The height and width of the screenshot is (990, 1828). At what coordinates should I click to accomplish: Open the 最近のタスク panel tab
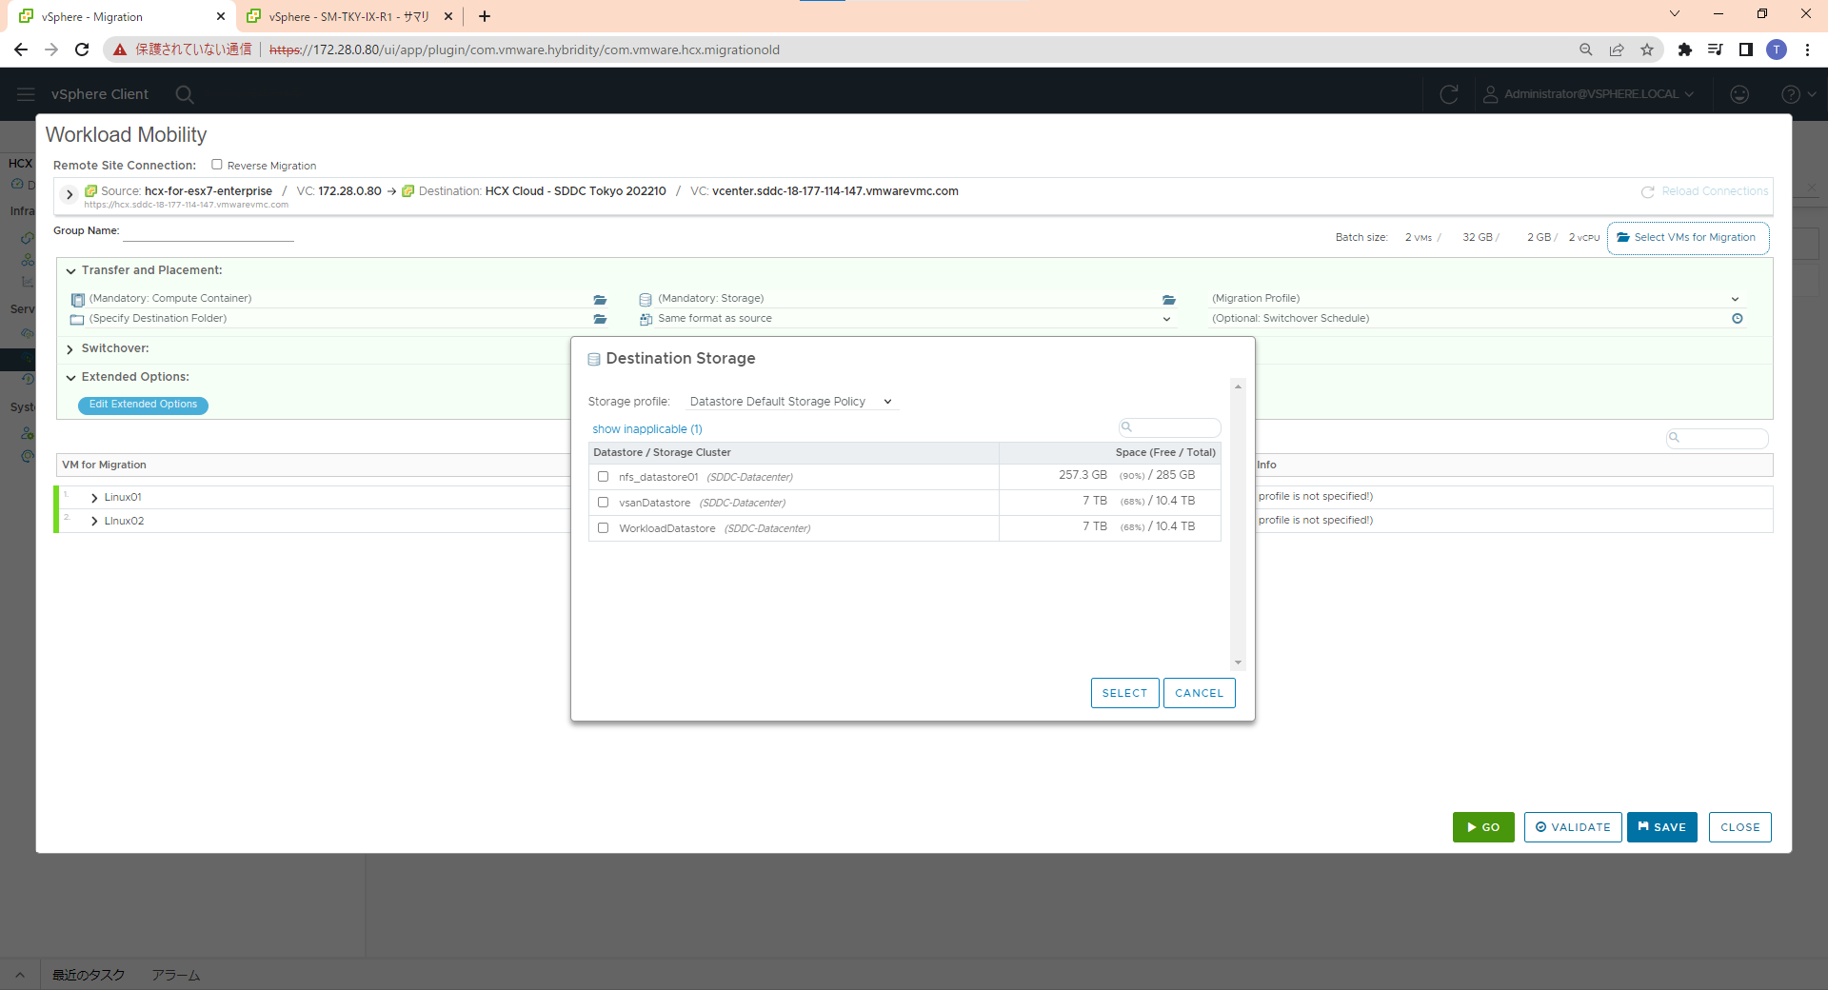89,975
